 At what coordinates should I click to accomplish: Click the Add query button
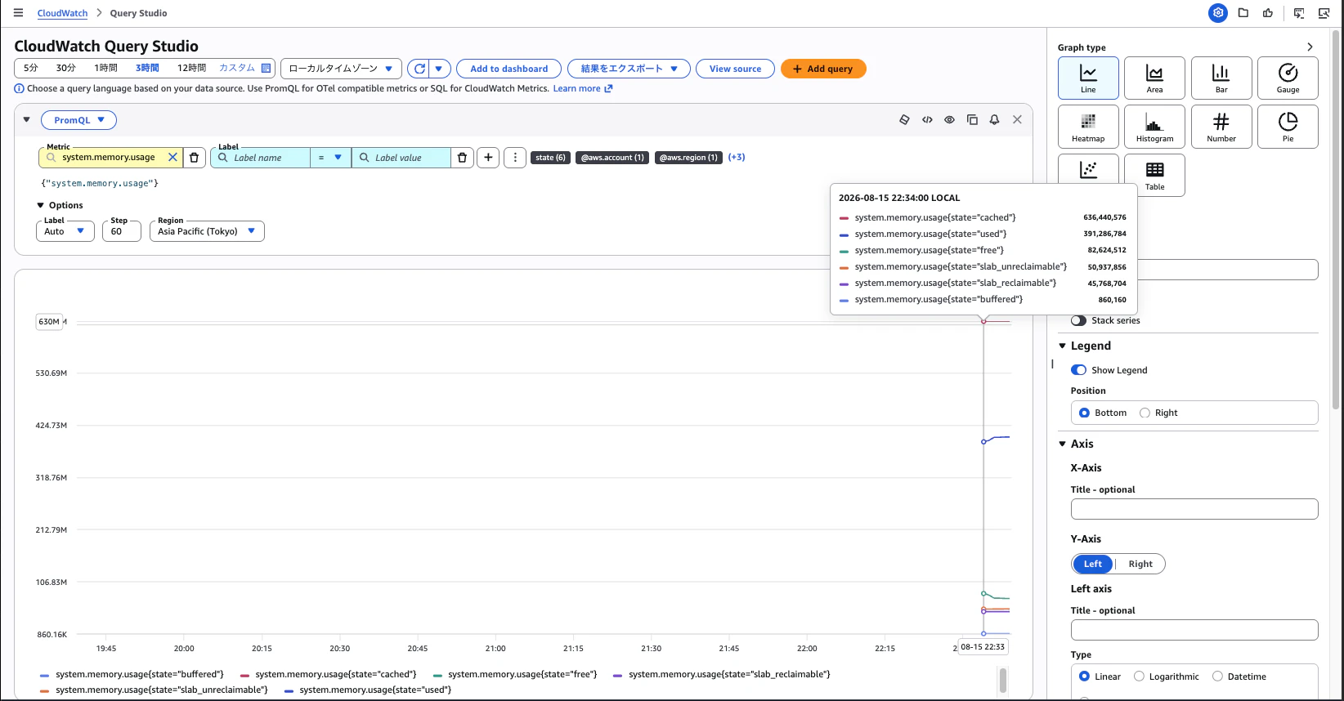(823, 69)
